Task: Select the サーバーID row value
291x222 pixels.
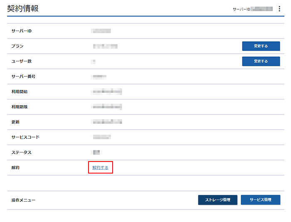Action: (x=101, y=31)
